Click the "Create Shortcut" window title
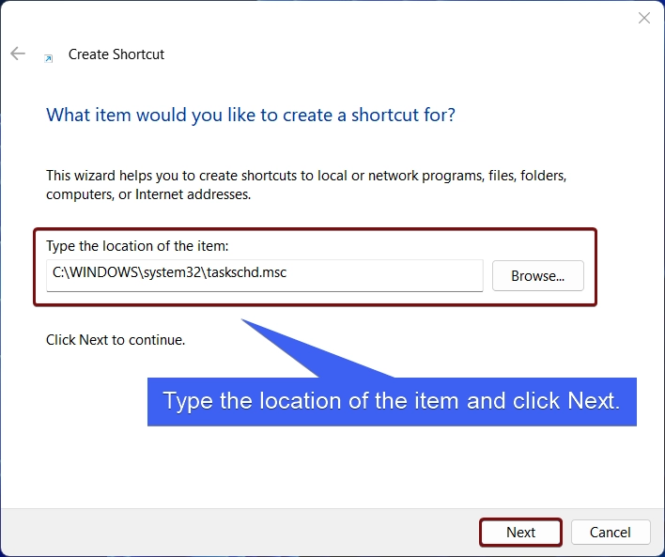This screenshot has height=557, width=665. click(116, 54)
